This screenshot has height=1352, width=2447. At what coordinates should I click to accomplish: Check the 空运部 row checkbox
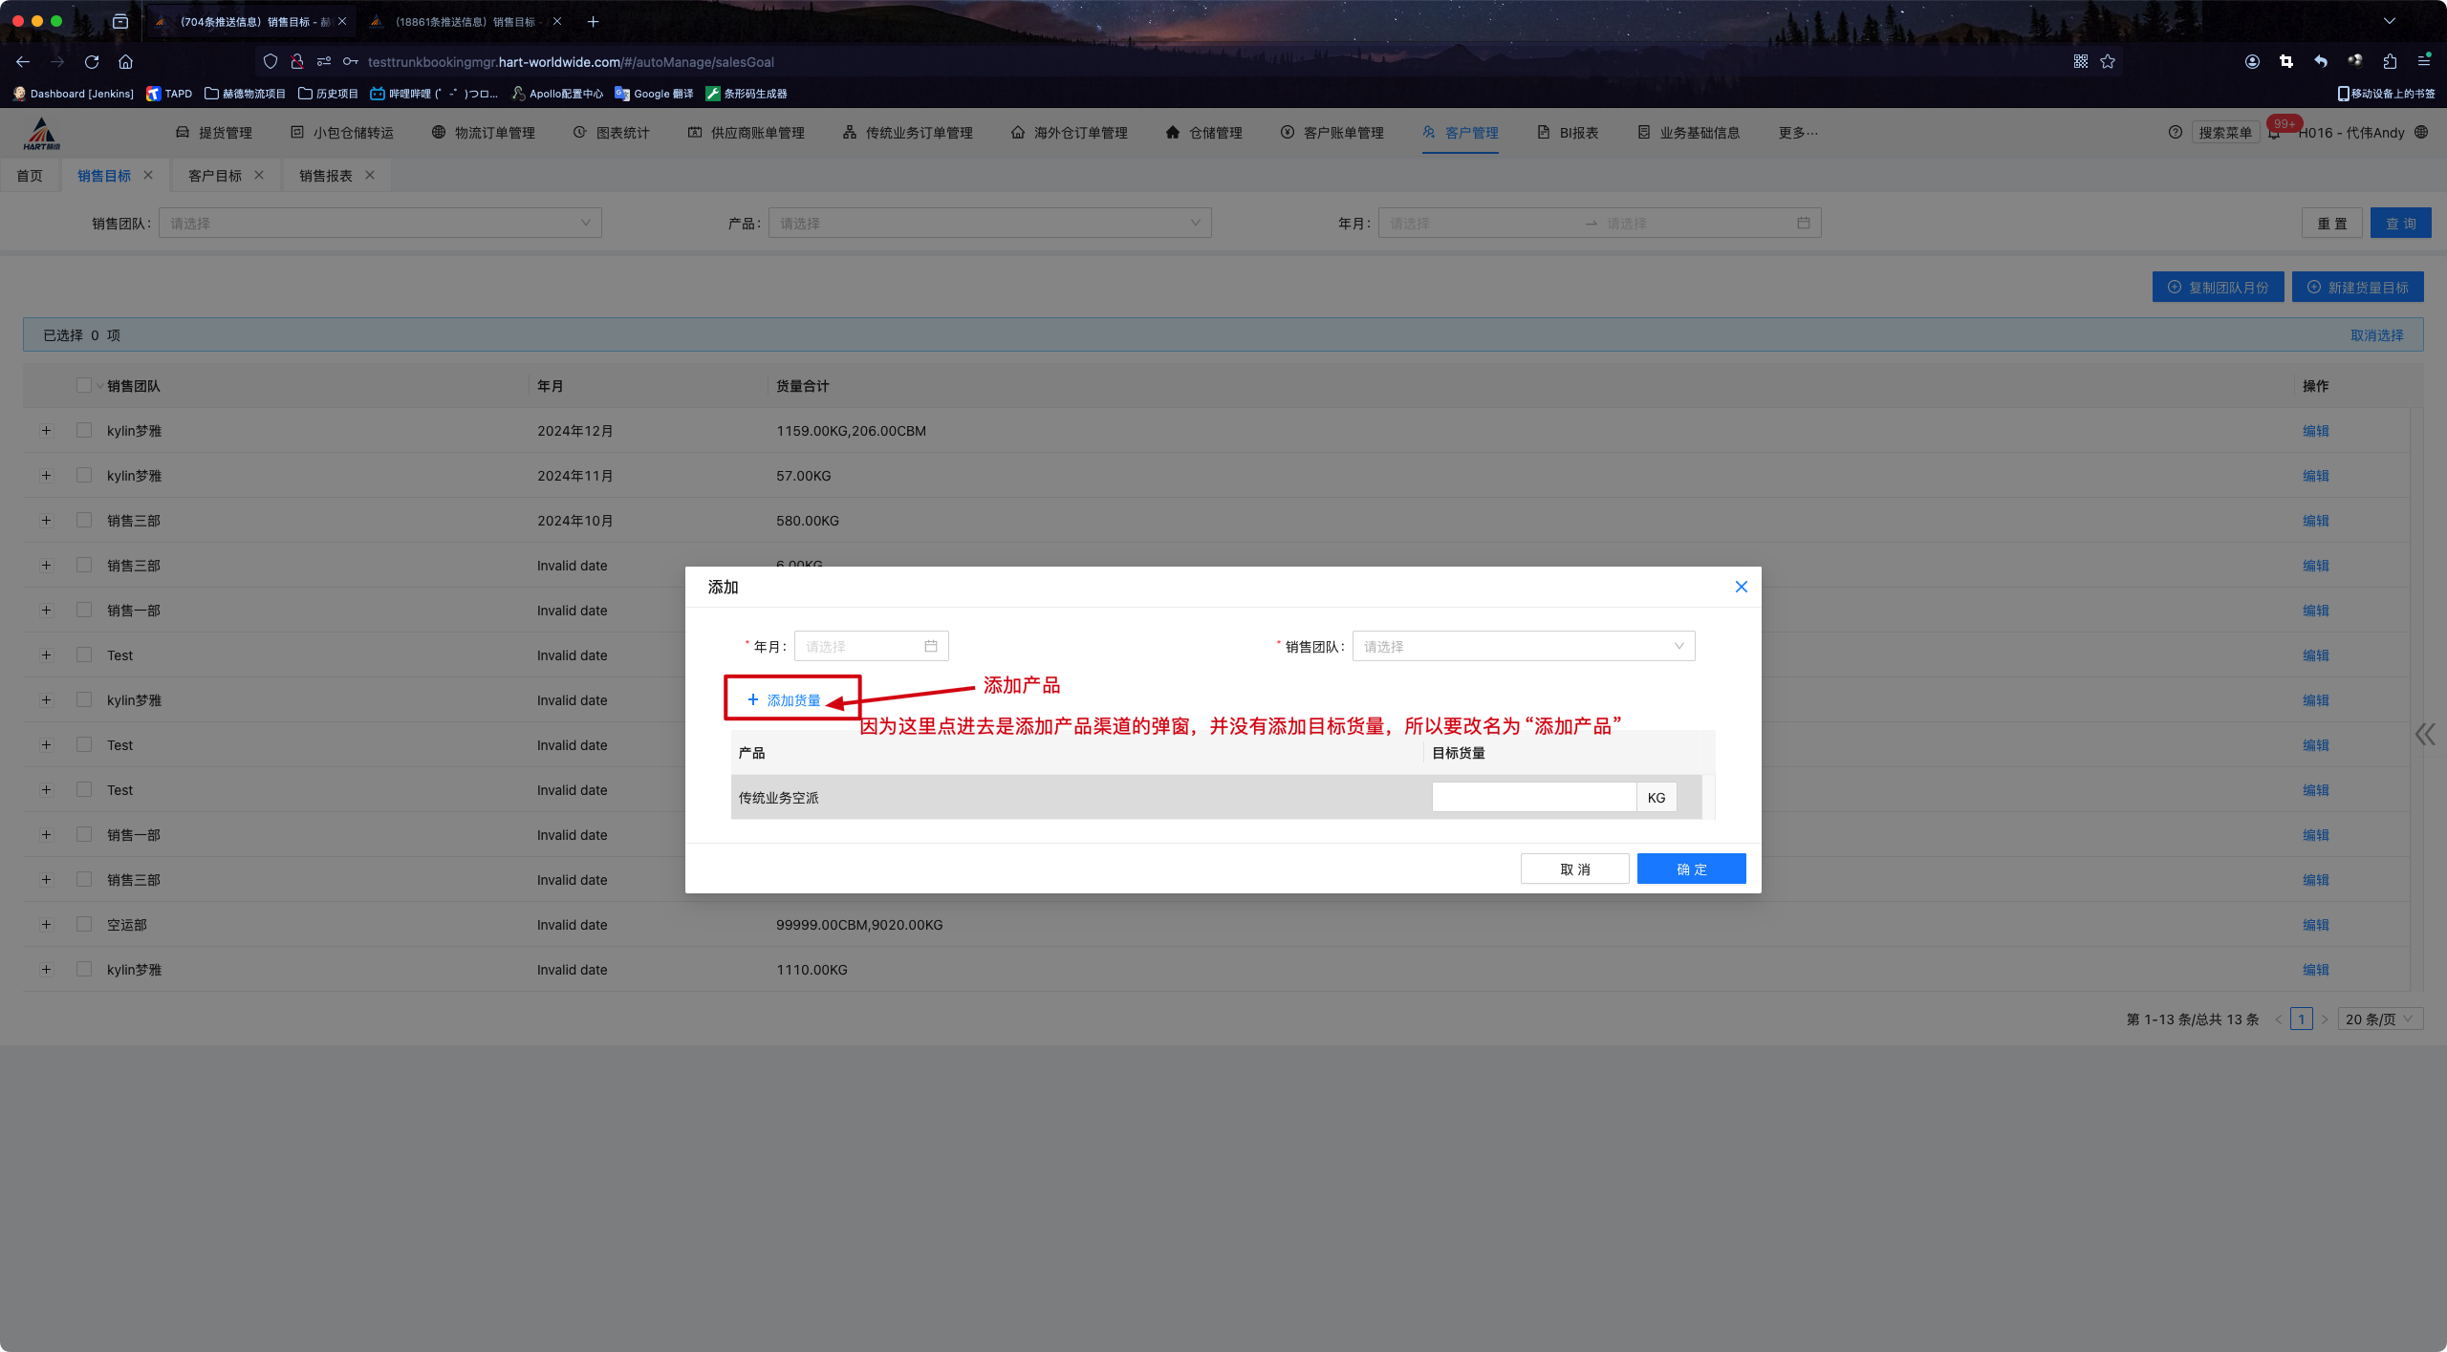pyautogui.click(x=84, y=925)
